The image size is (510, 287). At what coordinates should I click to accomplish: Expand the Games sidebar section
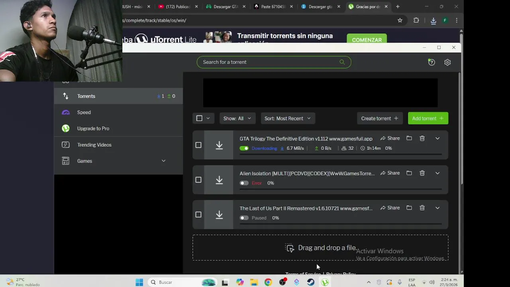[x=163, y=161]
